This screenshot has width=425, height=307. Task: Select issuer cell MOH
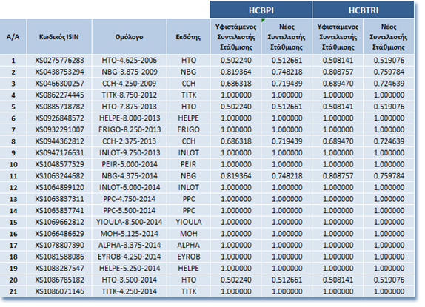point(188,233)
